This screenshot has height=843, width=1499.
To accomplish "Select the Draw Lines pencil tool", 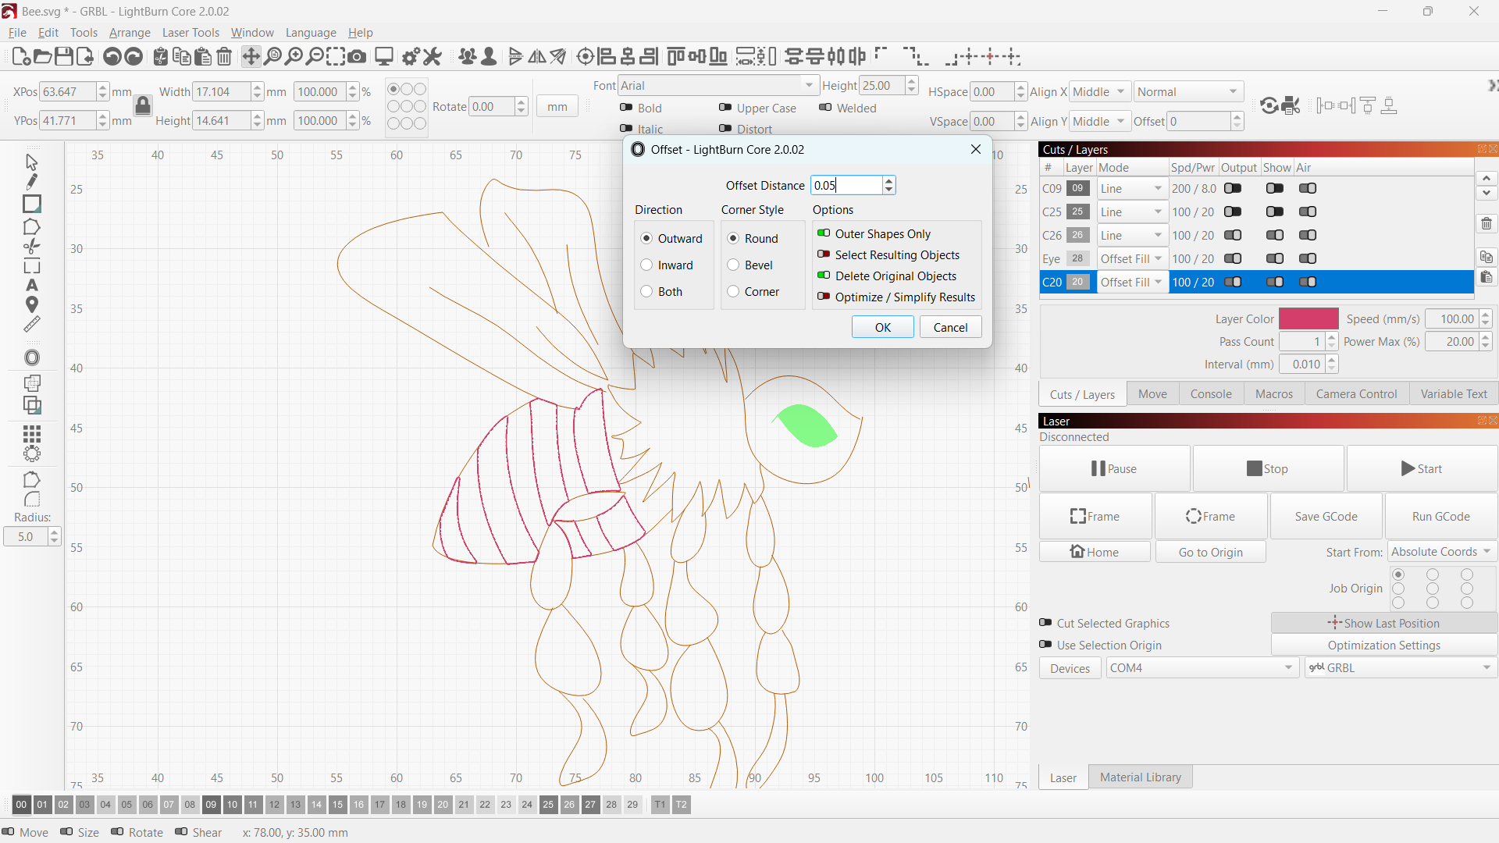I will (x=31, y=182).
